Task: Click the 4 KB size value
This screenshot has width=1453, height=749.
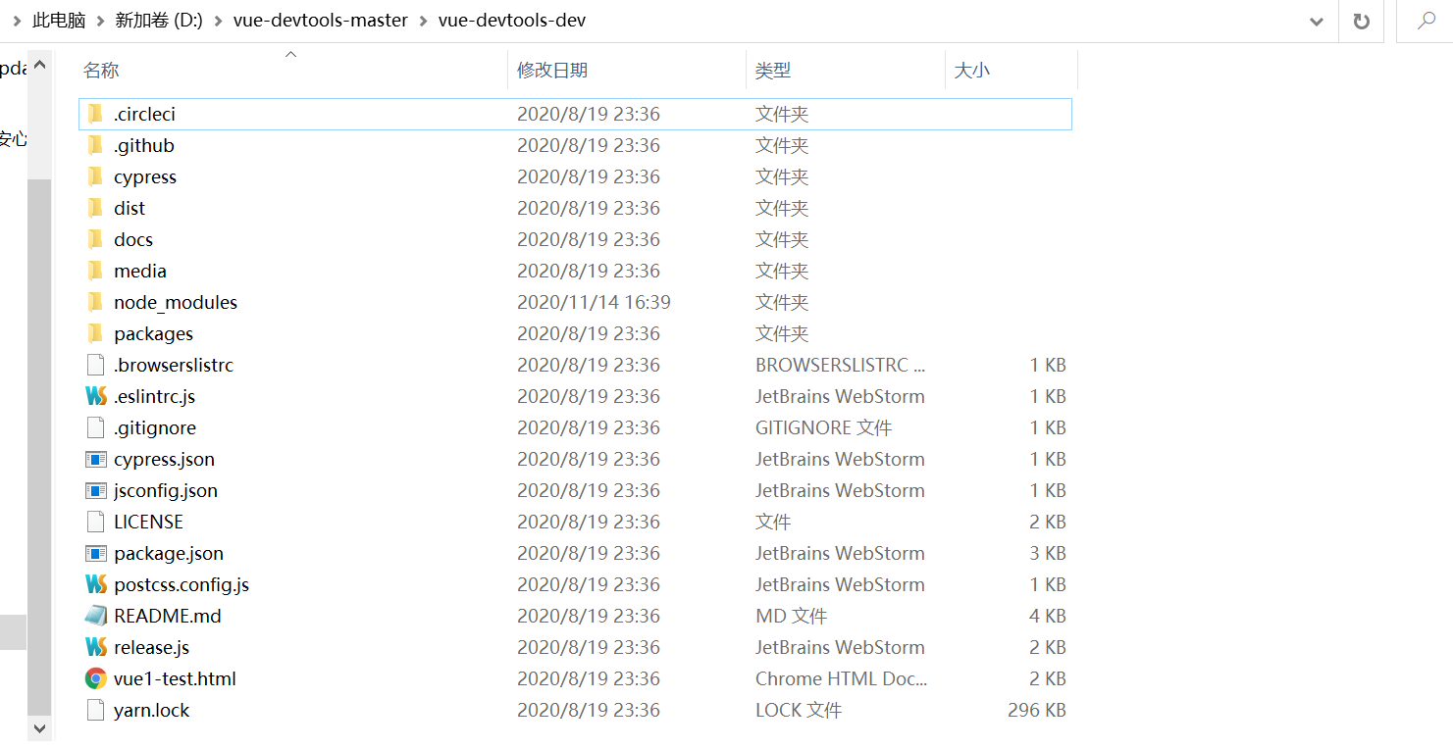Action: [1048, 616]
